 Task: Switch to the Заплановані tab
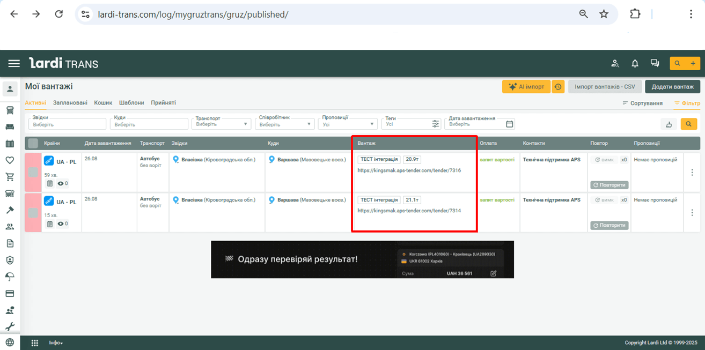[x=70, y=103]
